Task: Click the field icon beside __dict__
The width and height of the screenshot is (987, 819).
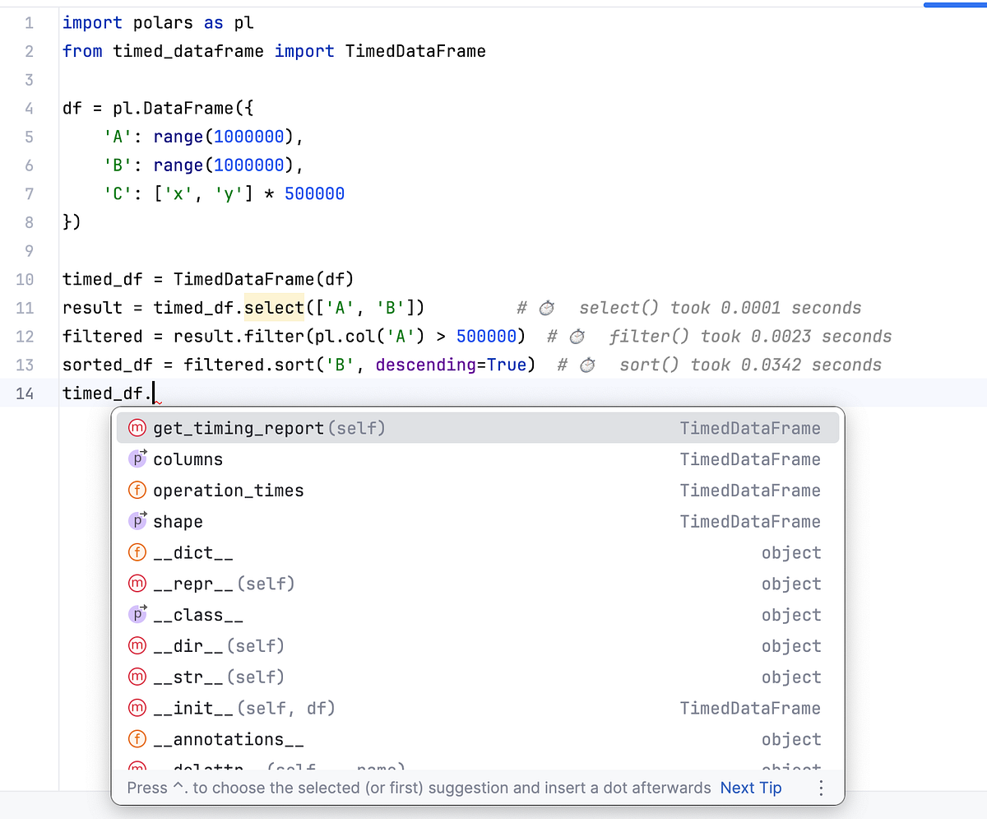Action: (x=137, y=552)
